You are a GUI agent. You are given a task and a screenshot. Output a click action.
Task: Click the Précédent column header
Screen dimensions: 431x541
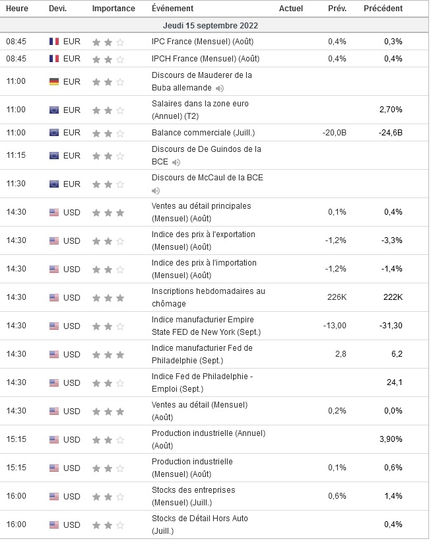pyautogui.click(x=383, y=9)
